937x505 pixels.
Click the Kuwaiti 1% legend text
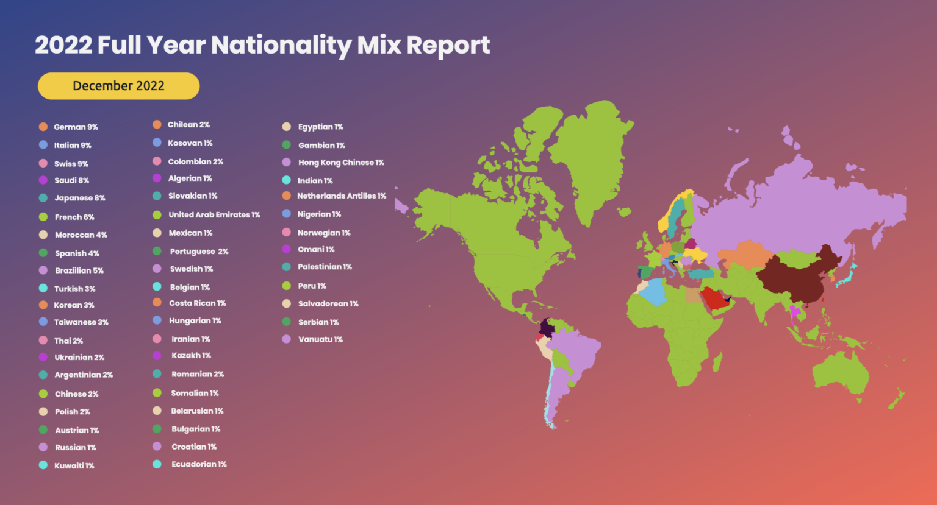coord(73,465)
